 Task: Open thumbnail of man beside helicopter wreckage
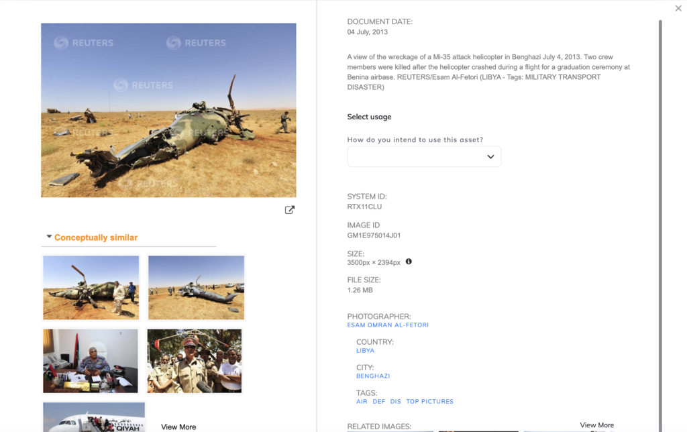pos(91,287)
